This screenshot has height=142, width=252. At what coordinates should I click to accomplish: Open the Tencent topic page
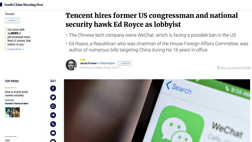click(x=10, y=14)
